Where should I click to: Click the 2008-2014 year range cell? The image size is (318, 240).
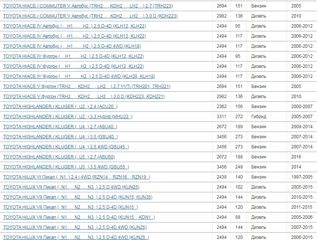coord(302,127)
